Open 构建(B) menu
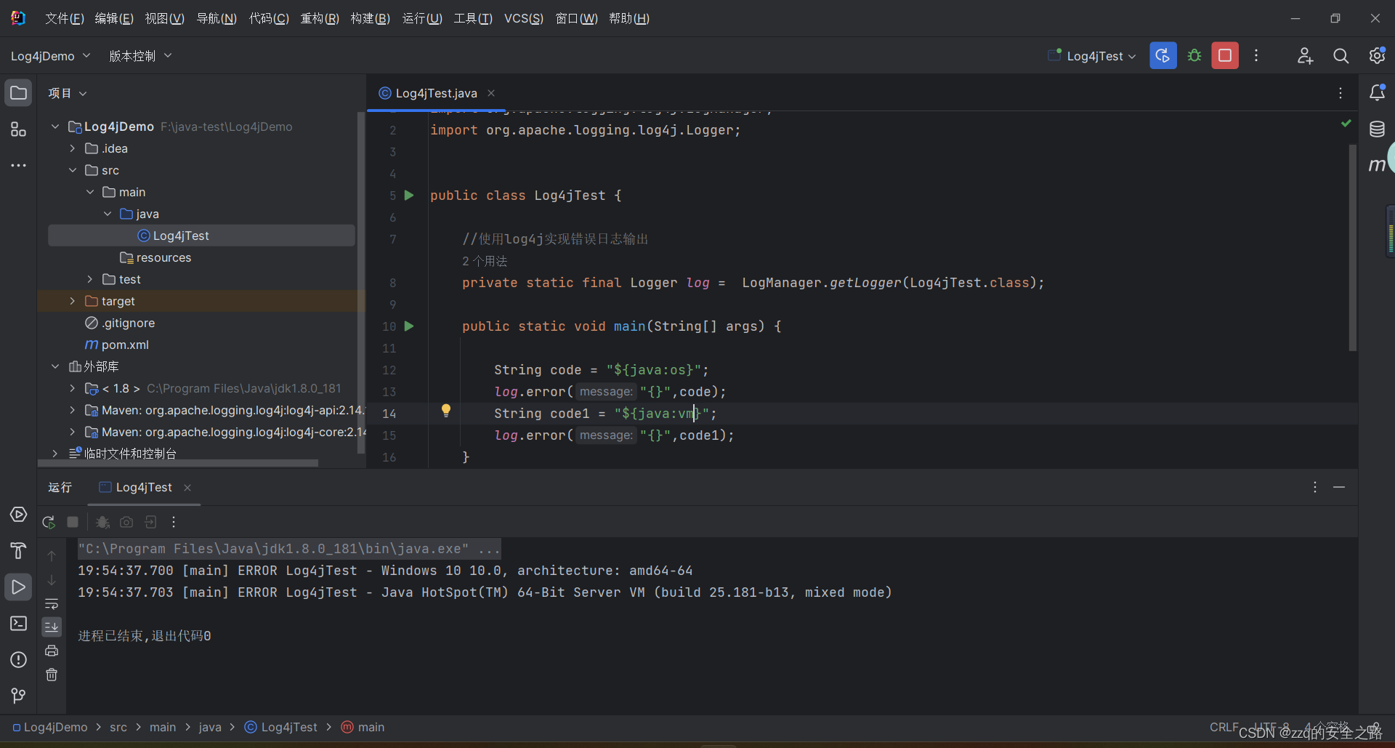This screenshot has height=748, width=1395. [x=371, y=18]
